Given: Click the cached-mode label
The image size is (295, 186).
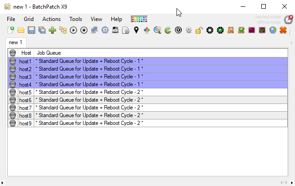Looking at the screenshot, I should tap(268, 17).
